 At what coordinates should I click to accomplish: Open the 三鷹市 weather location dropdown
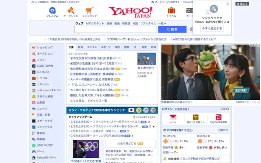(x=223, y=130)
